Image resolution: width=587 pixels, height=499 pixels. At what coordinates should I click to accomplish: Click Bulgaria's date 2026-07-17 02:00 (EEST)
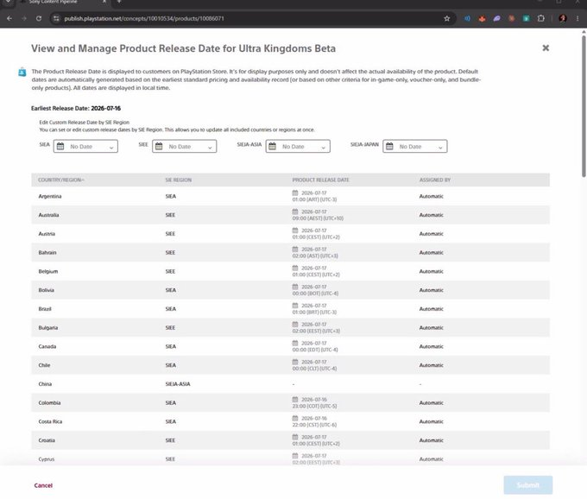pyautogui.click(x=316, y=327)
